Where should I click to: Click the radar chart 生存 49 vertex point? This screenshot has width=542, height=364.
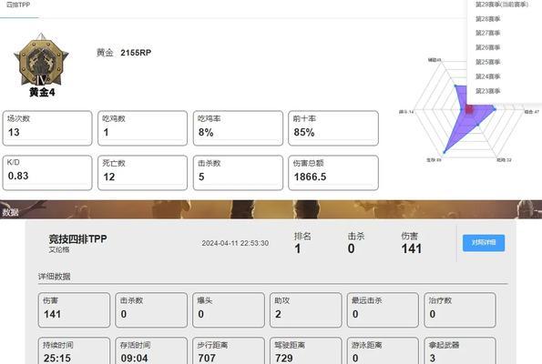[445, 152]
